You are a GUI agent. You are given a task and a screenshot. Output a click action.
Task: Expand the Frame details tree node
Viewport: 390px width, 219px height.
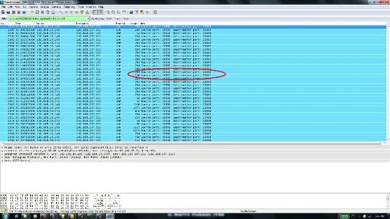(x=2, y=147)
